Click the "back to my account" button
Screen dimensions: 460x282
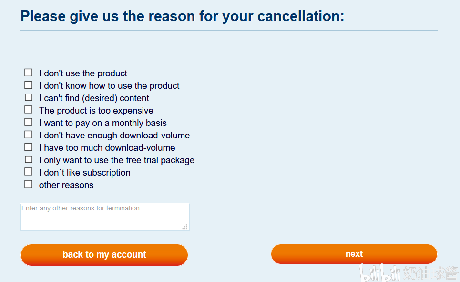point(104,255)
